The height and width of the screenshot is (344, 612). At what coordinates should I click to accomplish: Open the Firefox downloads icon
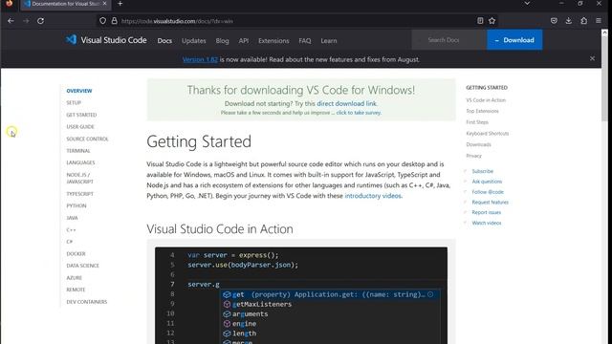click(x=569, y=21)
